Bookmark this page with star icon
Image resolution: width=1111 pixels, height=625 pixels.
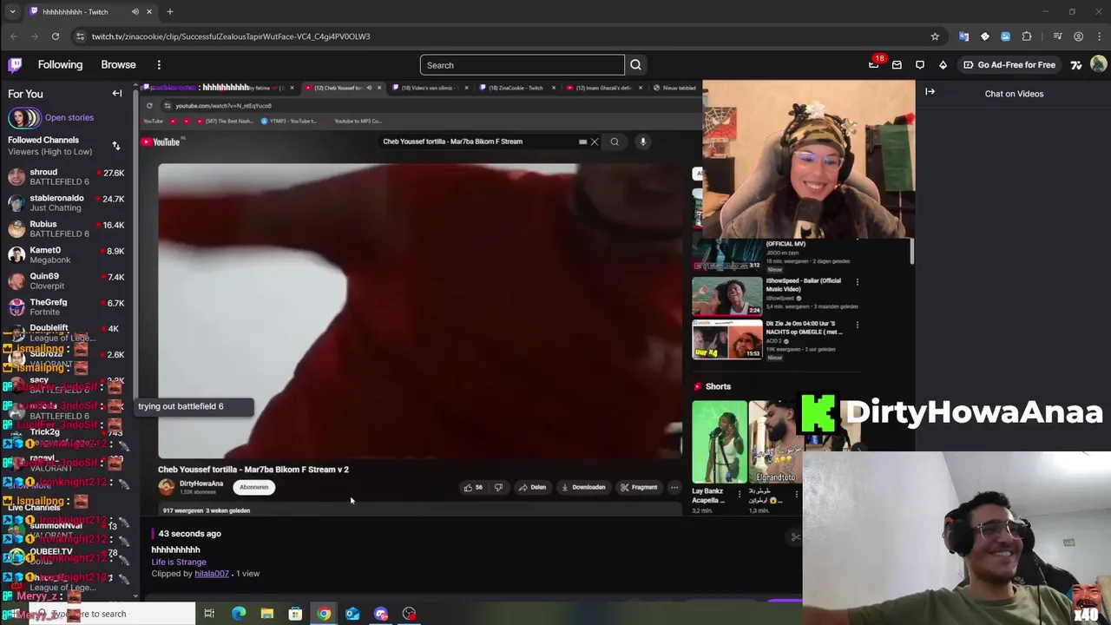point(935,36)
